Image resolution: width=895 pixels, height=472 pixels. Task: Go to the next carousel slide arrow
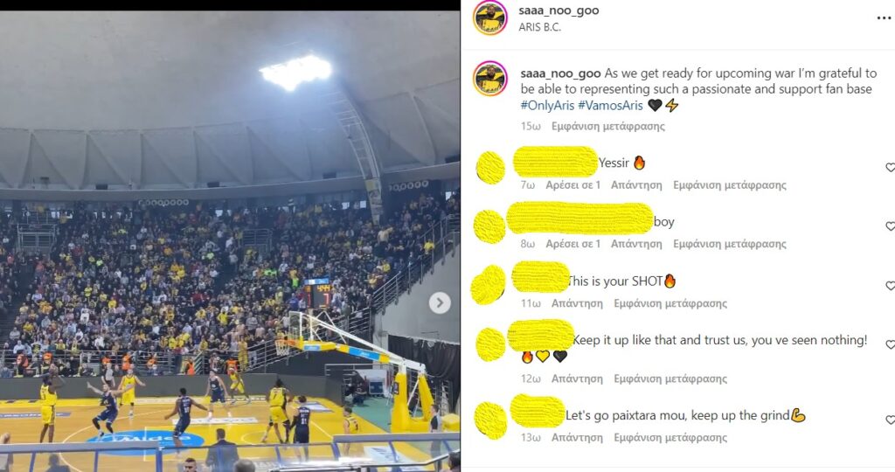[440, 303]
